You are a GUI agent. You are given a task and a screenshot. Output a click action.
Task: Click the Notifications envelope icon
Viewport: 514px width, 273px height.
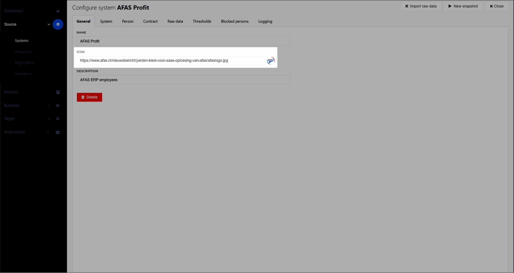tap(58, 132)
